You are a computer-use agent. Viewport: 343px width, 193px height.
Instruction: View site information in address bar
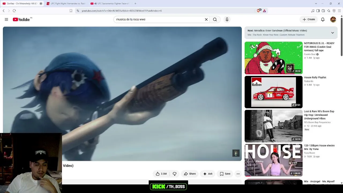[78, 11]
